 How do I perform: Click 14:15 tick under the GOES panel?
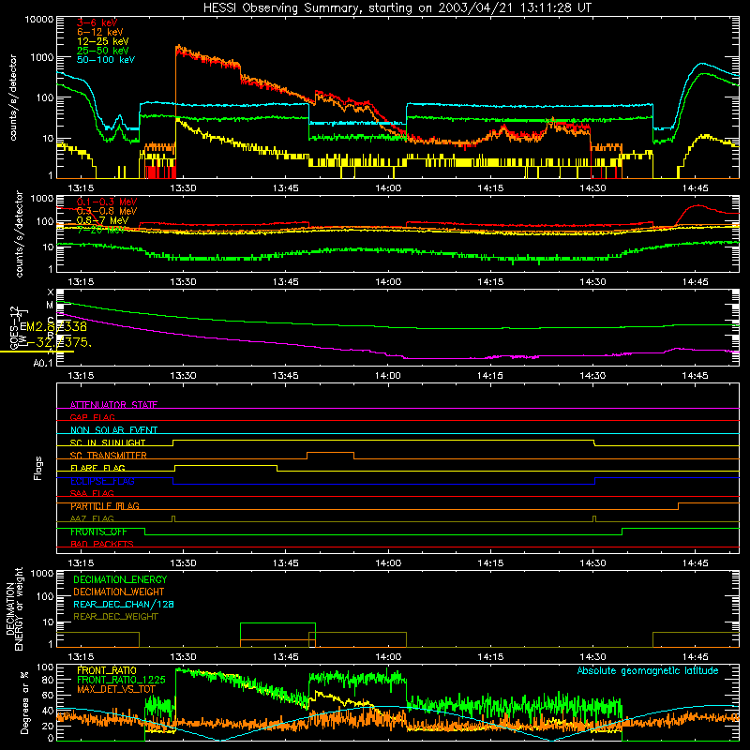(490, 376)
